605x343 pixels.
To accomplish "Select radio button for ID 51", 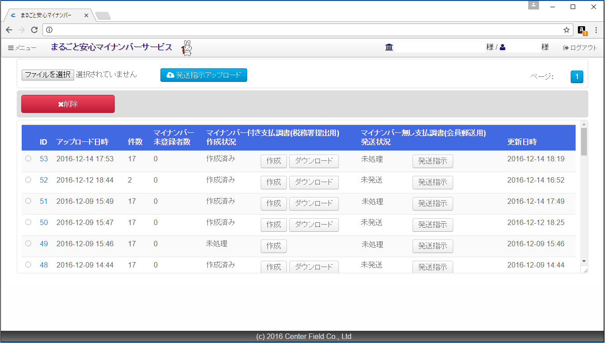I will point(28,201).
